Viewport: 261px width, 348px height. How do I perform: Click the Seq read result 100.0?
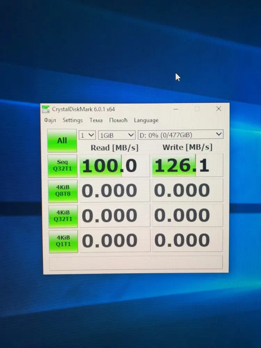tap(114, 166)
